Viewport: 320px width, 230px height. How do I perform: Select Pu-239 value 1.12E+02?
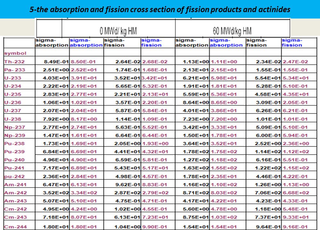296,152
